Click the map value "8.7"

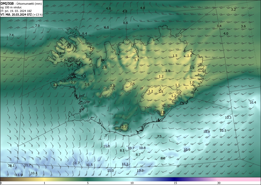(x=138, y=154)
